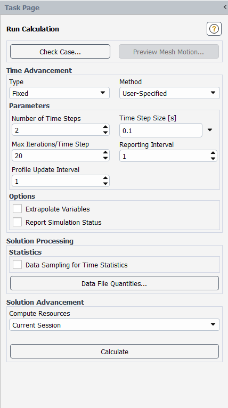Open the Run Calculation help icon
Screen dimensions: 228x408
[x=214, y=29]
